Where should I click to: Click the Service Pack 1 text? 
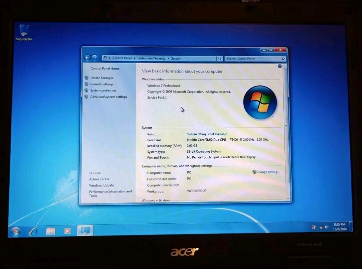(157, 97)
